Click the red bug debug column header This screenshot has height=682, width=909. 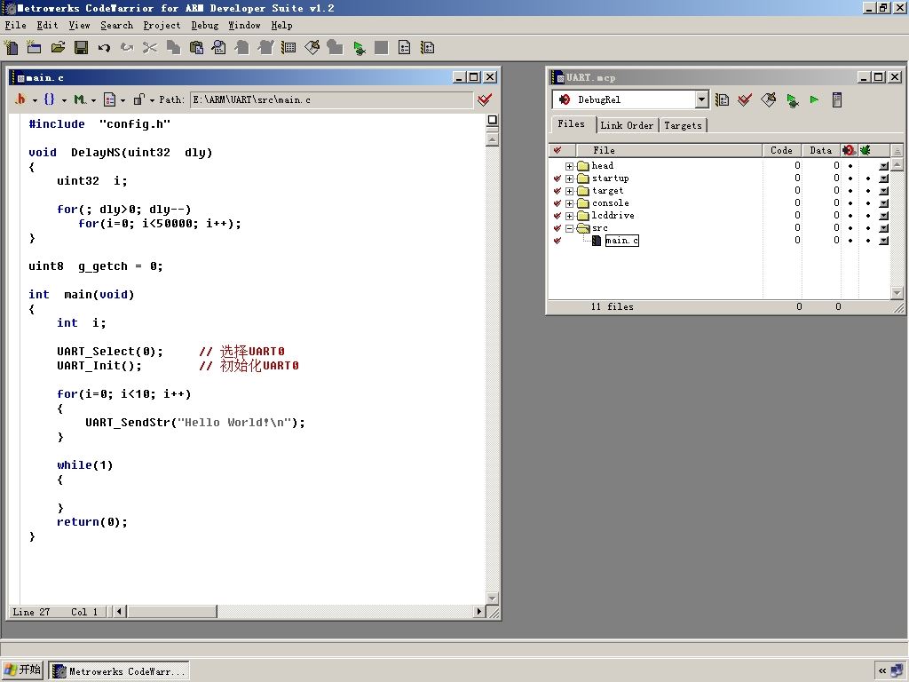849,150
